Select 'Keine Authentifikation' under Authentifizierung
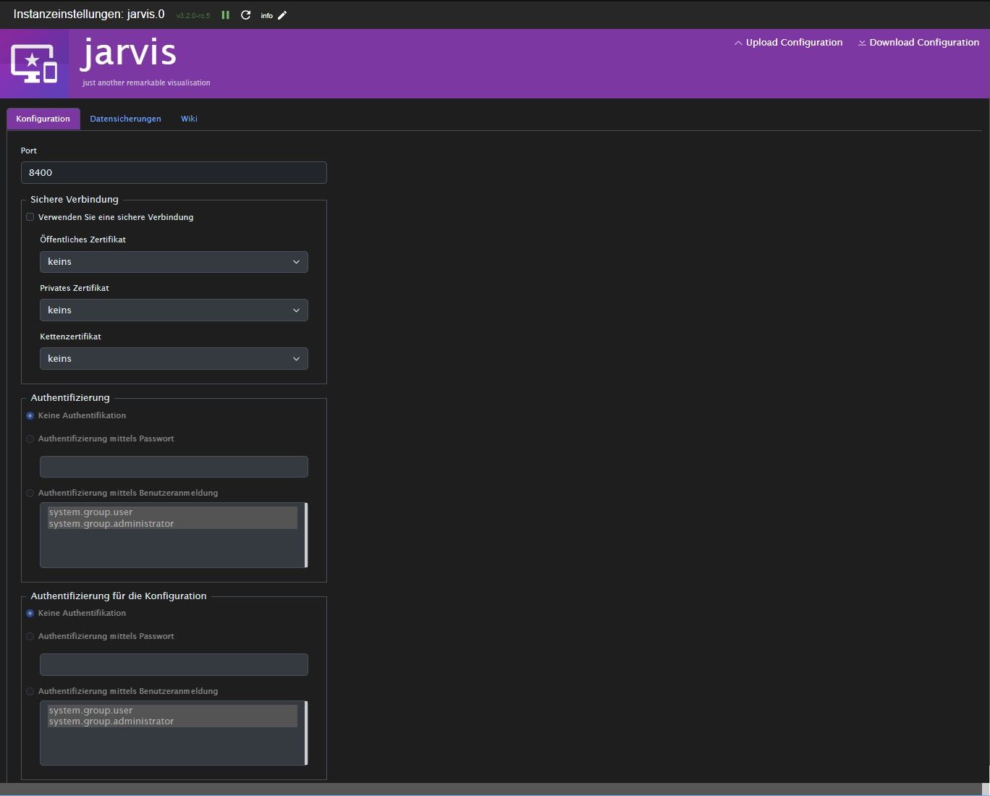 pyautogui.click(x=30, y=416)
